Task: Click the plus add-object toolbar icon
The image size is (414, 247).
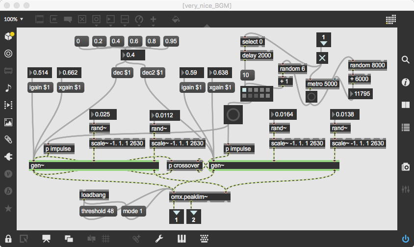Action: pos(153,19)
